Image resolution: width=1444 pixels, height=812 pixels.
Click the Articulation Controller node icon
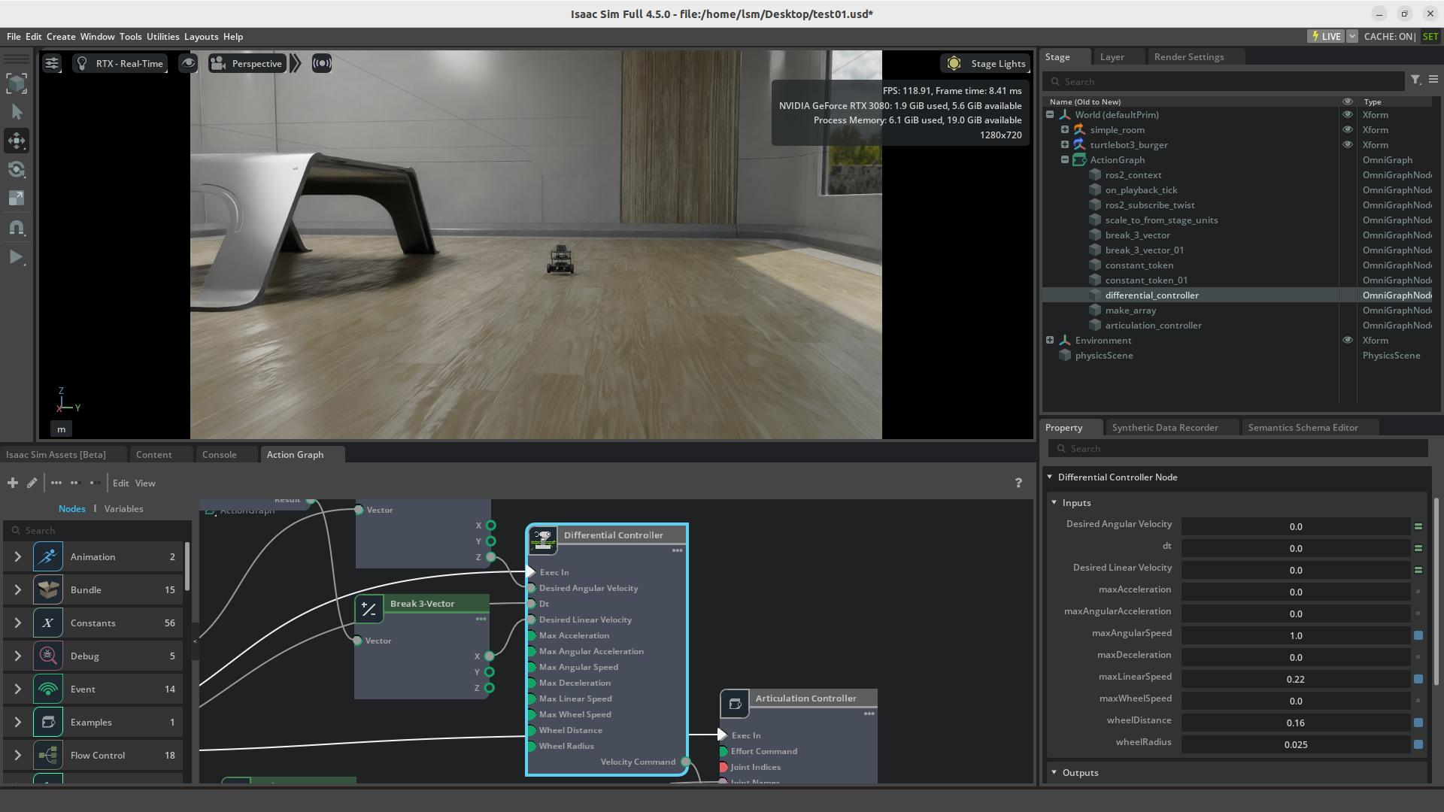pyautogui.click(x=735, y=704)
